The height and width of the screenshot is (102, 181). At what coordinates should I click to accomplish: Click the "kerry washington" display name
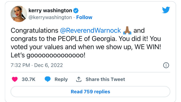coord(50,11)
